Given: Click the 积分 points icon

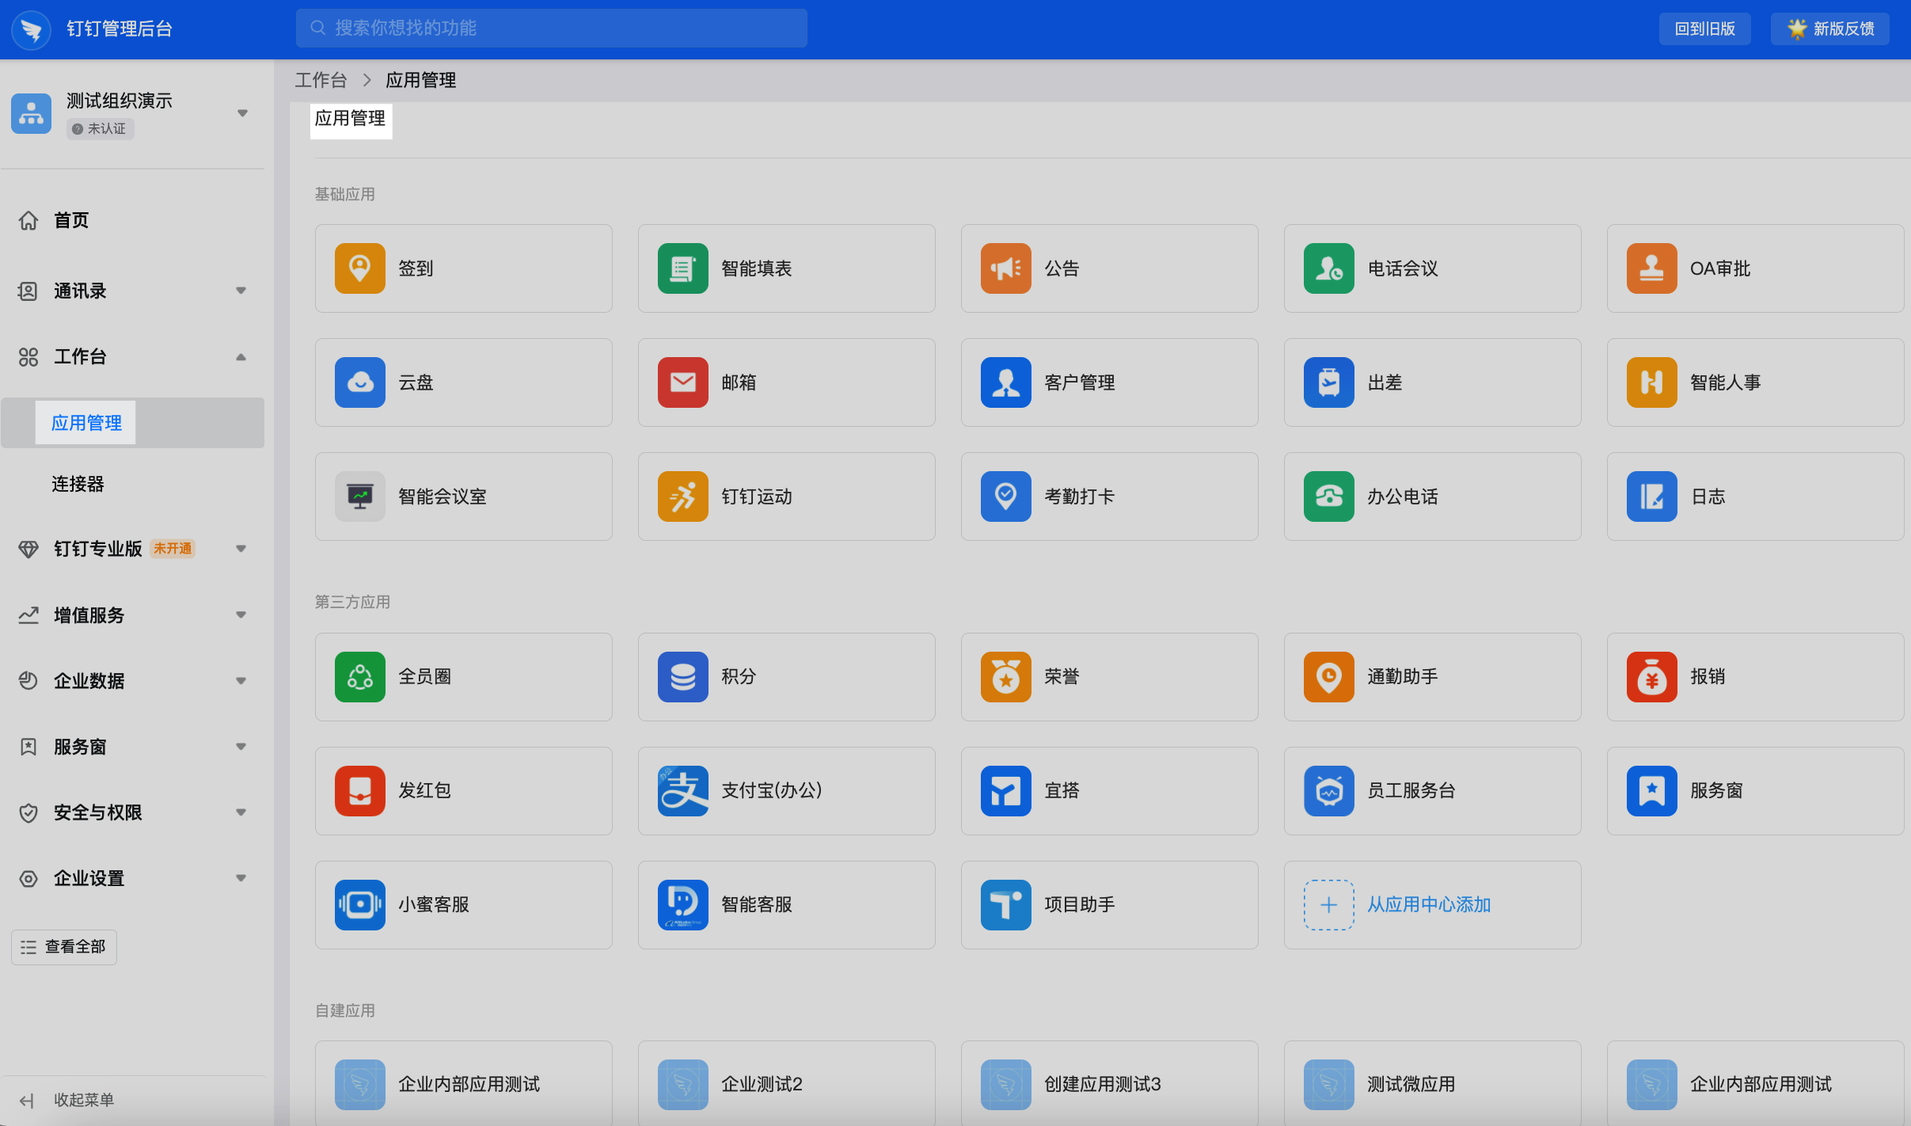Looking at the screenshot, I should (x=682, y=677).
